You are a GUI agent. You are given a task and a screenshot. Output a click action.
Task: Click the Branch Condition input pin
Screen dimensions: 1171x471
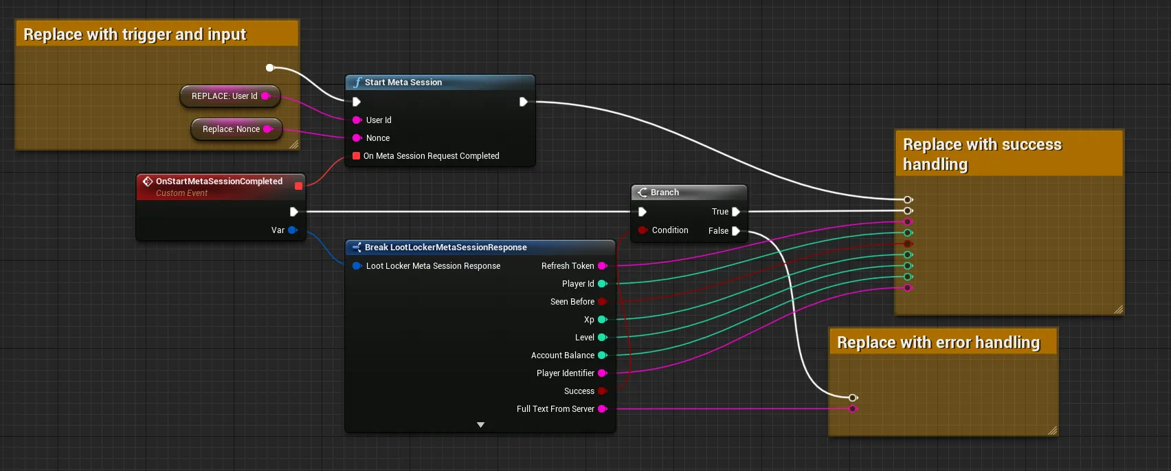(643, 230)
